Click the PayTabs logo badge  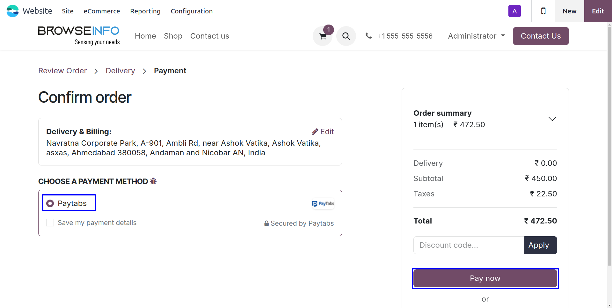323,203
